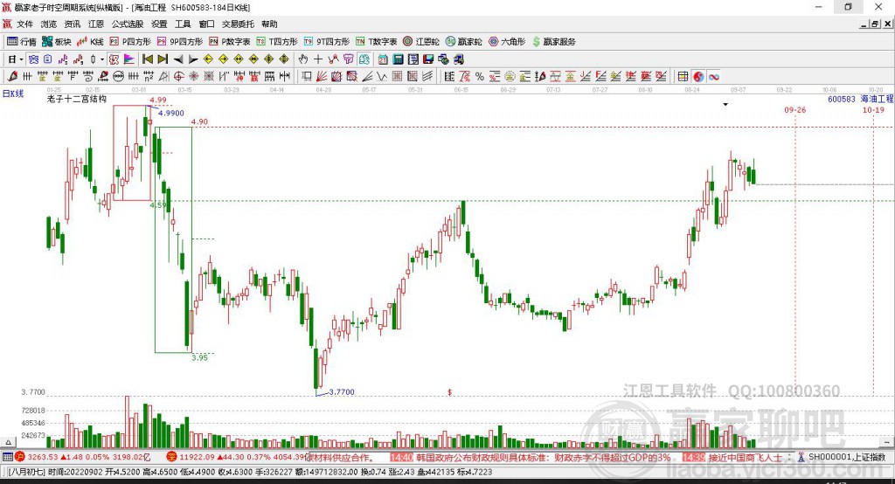This screenshot has width=895, height=484.
Task: Open the 帮助 menu
Action: click(269, 24)
